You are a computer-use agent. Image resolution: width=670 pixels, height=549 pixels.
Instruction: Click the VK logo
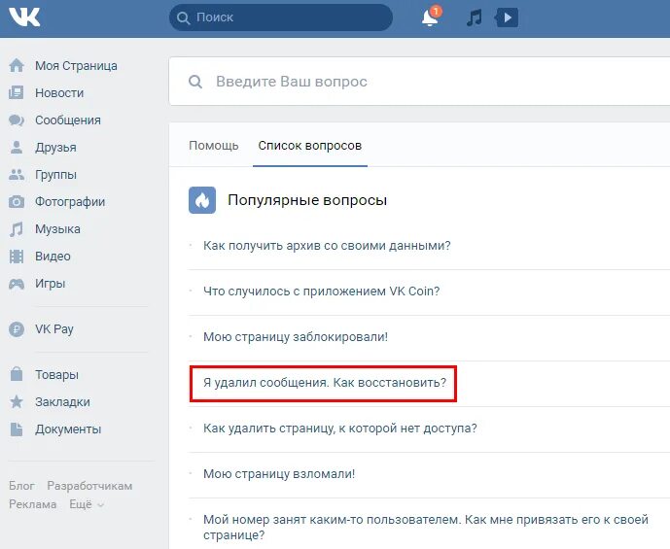point(24,17)
